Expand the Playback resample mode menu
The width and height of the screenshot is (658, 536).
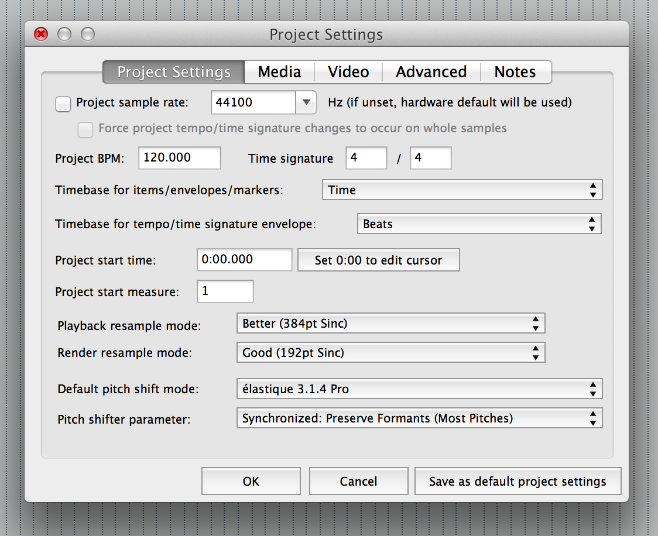tap(390, 324)
